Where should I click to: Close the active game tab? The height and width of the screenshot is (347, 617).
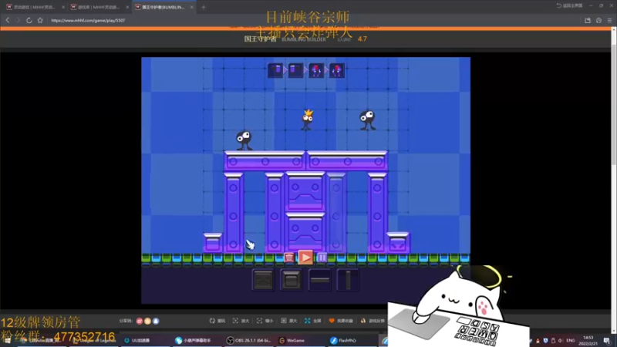191,7
